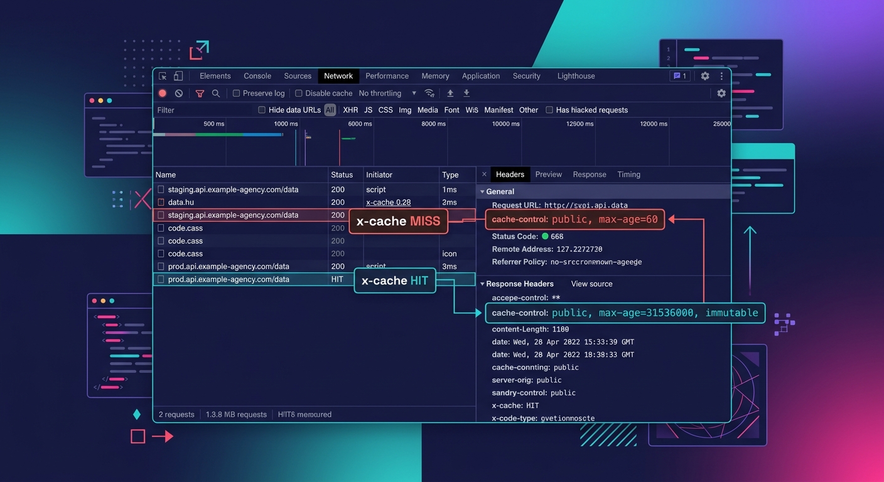
Task: Click the x-cache 0.28 initiator link
Action: (389, 202)
